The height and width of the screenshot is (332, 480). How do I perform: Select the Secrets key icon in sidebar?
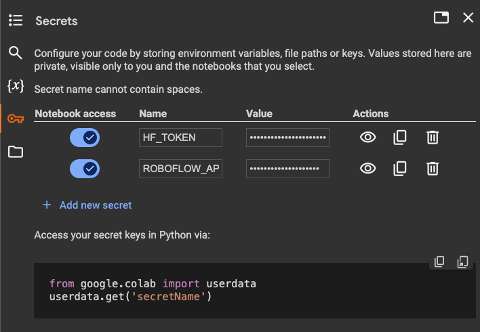click(x=16, y=119)
